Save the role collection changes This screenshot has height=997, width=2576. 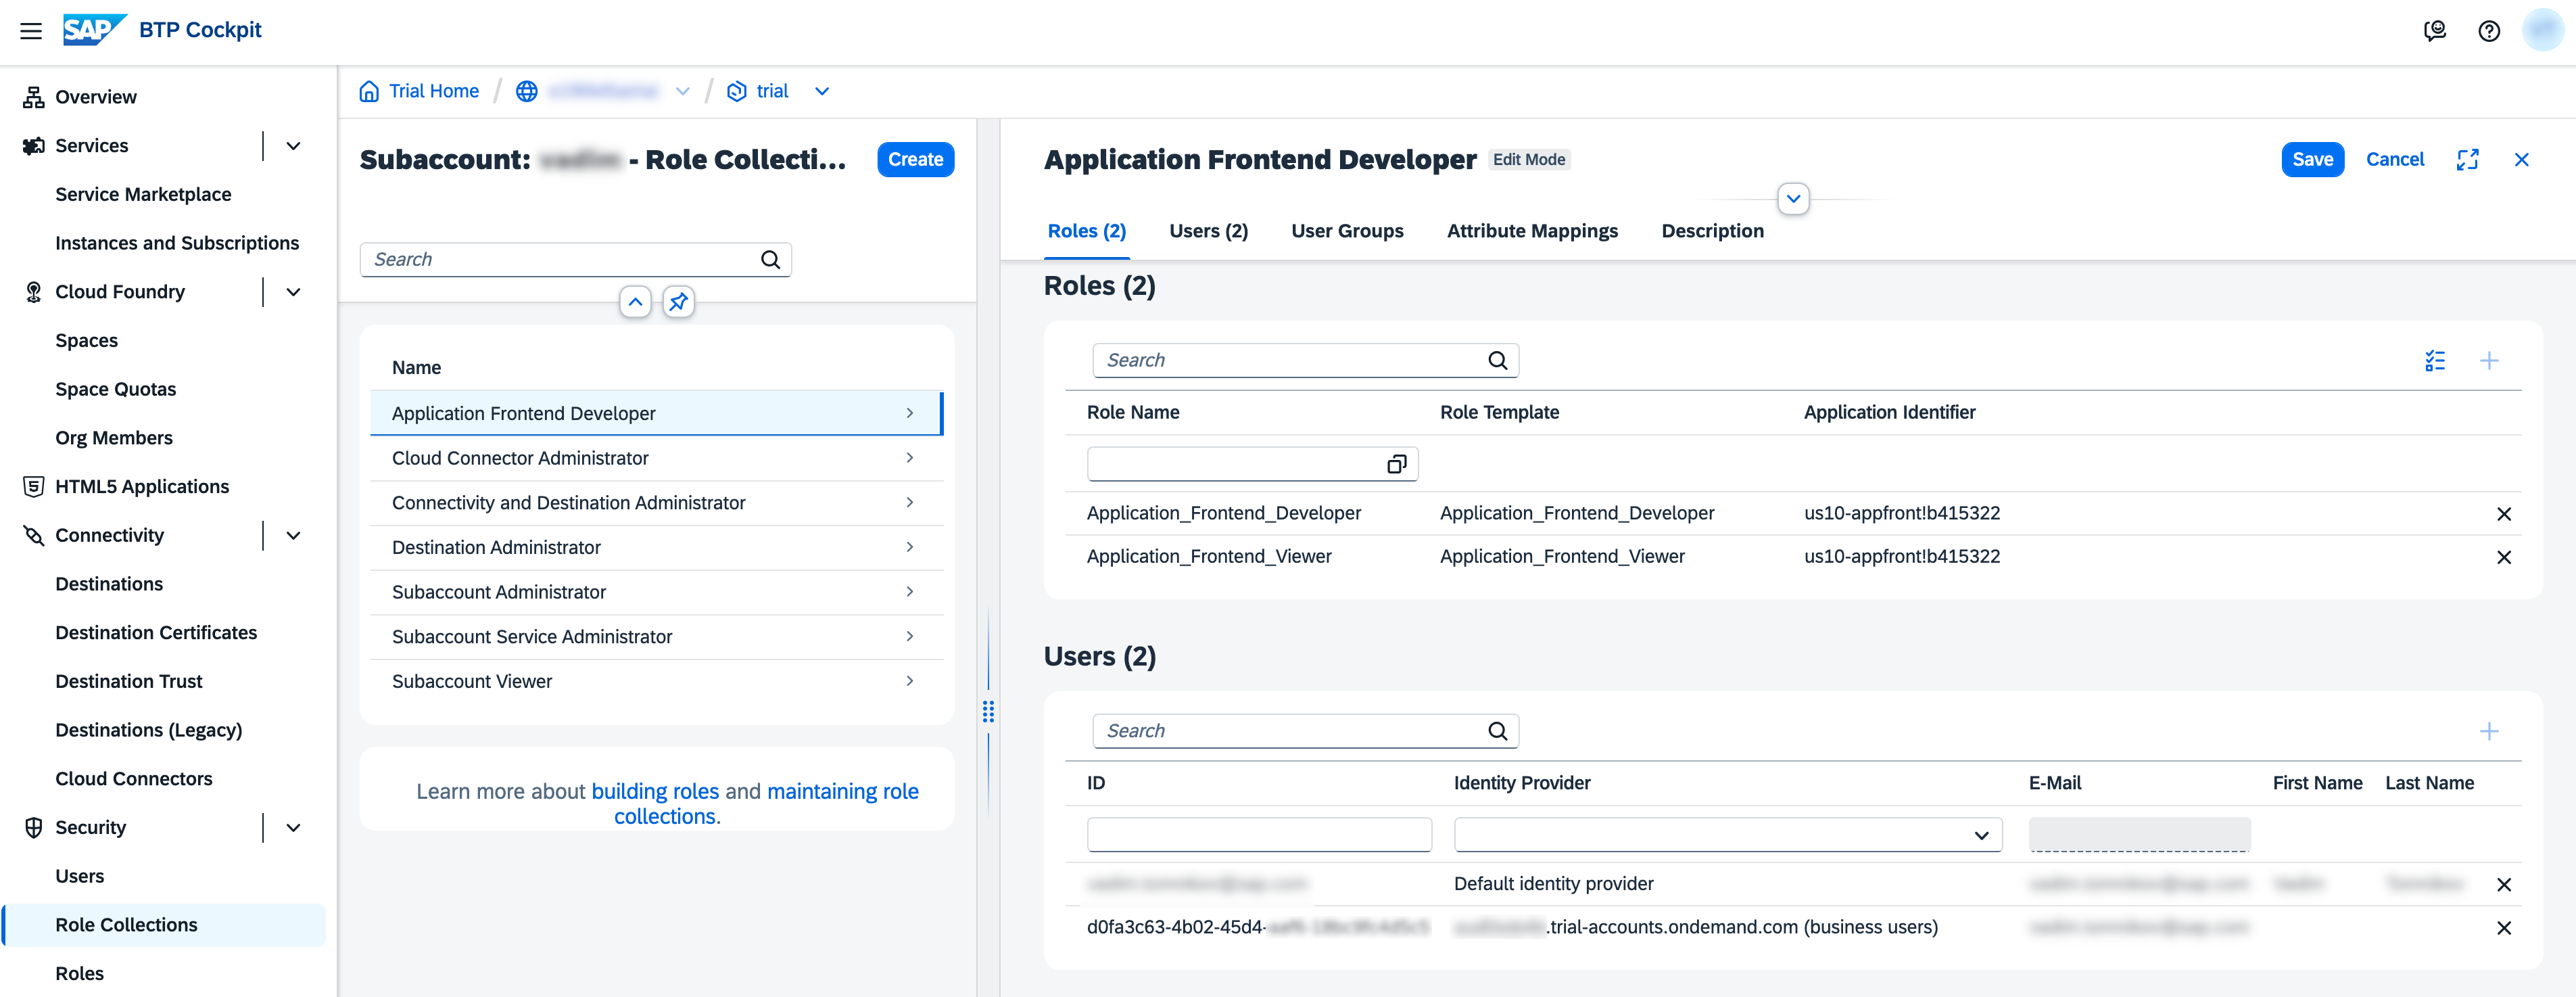(2311, 160)
